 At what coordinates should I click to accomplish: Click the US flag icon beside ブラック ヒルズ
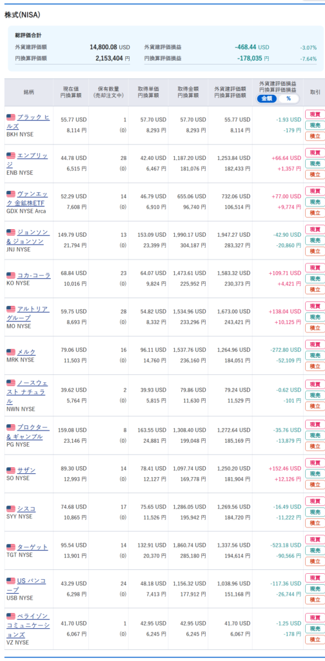(x=11, y=117)
